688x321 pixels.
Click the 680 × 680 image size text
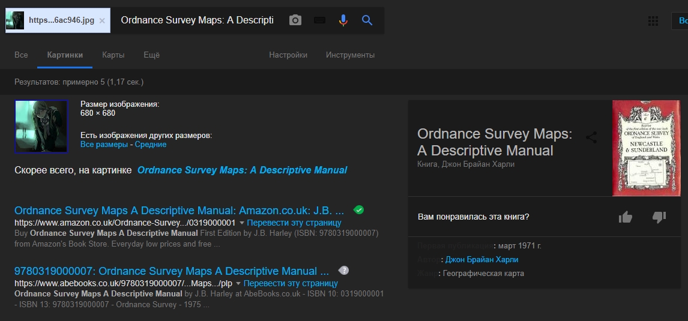(98, 113)
